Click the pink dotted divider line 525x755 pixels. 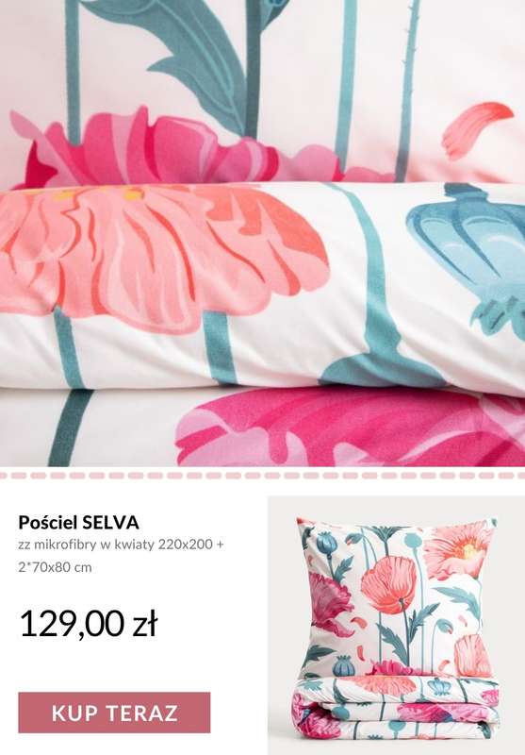pyautogui.click(x=262, y=476)
